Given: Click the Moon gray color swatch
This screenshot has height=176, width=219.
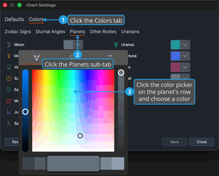Looking at the screenshot, I should point(68,45).
